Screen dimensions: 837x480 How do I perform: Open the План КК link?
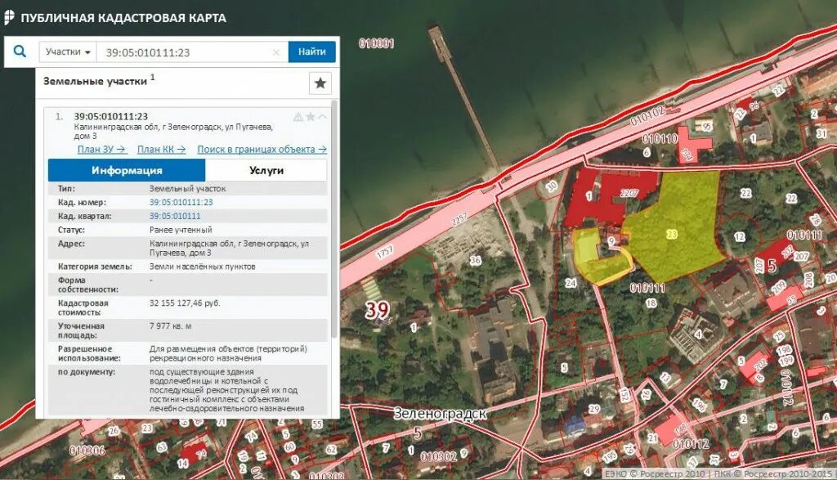coord(159,150)
